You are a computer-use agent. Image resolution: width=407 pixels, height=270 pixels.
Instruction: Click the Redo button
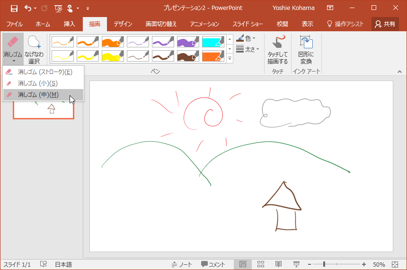[44, 9]
